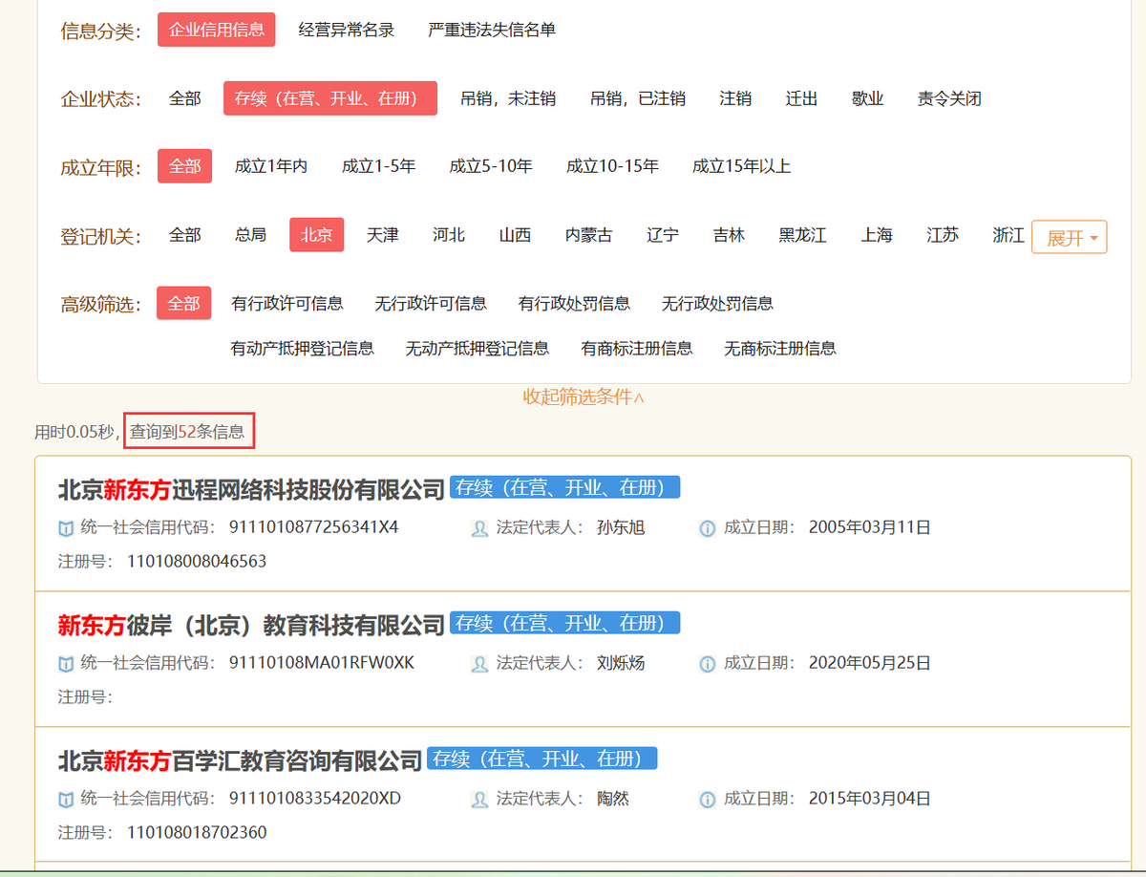Viewport: 1146px width, 877px height.
Task: Click the person icon beside 陶然
Action: 479,799
